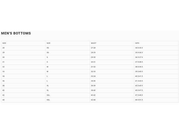This screenshot has height=134, width=179.
Task: Select the second SIZE column header
Action: click(x=68, y=43)
